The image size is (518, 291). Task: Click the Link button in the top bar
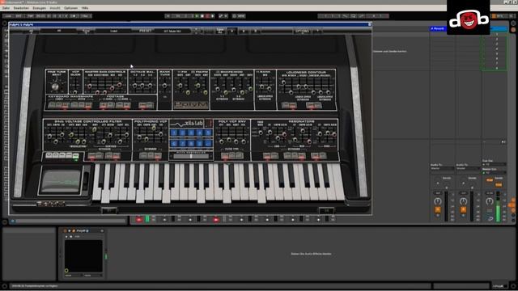pos(8,16)
